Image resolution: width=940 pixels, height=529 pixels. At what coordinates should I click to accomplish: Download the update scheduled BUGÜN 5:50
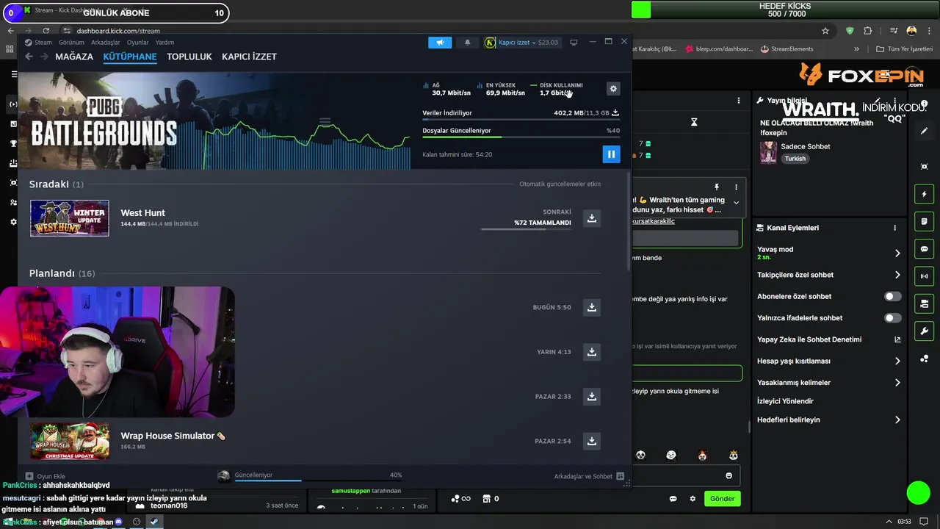pyautogui.click(x=592, y=307)
